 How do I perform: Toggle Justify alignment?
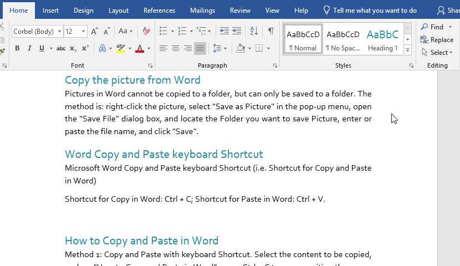[x=200, y=48]
